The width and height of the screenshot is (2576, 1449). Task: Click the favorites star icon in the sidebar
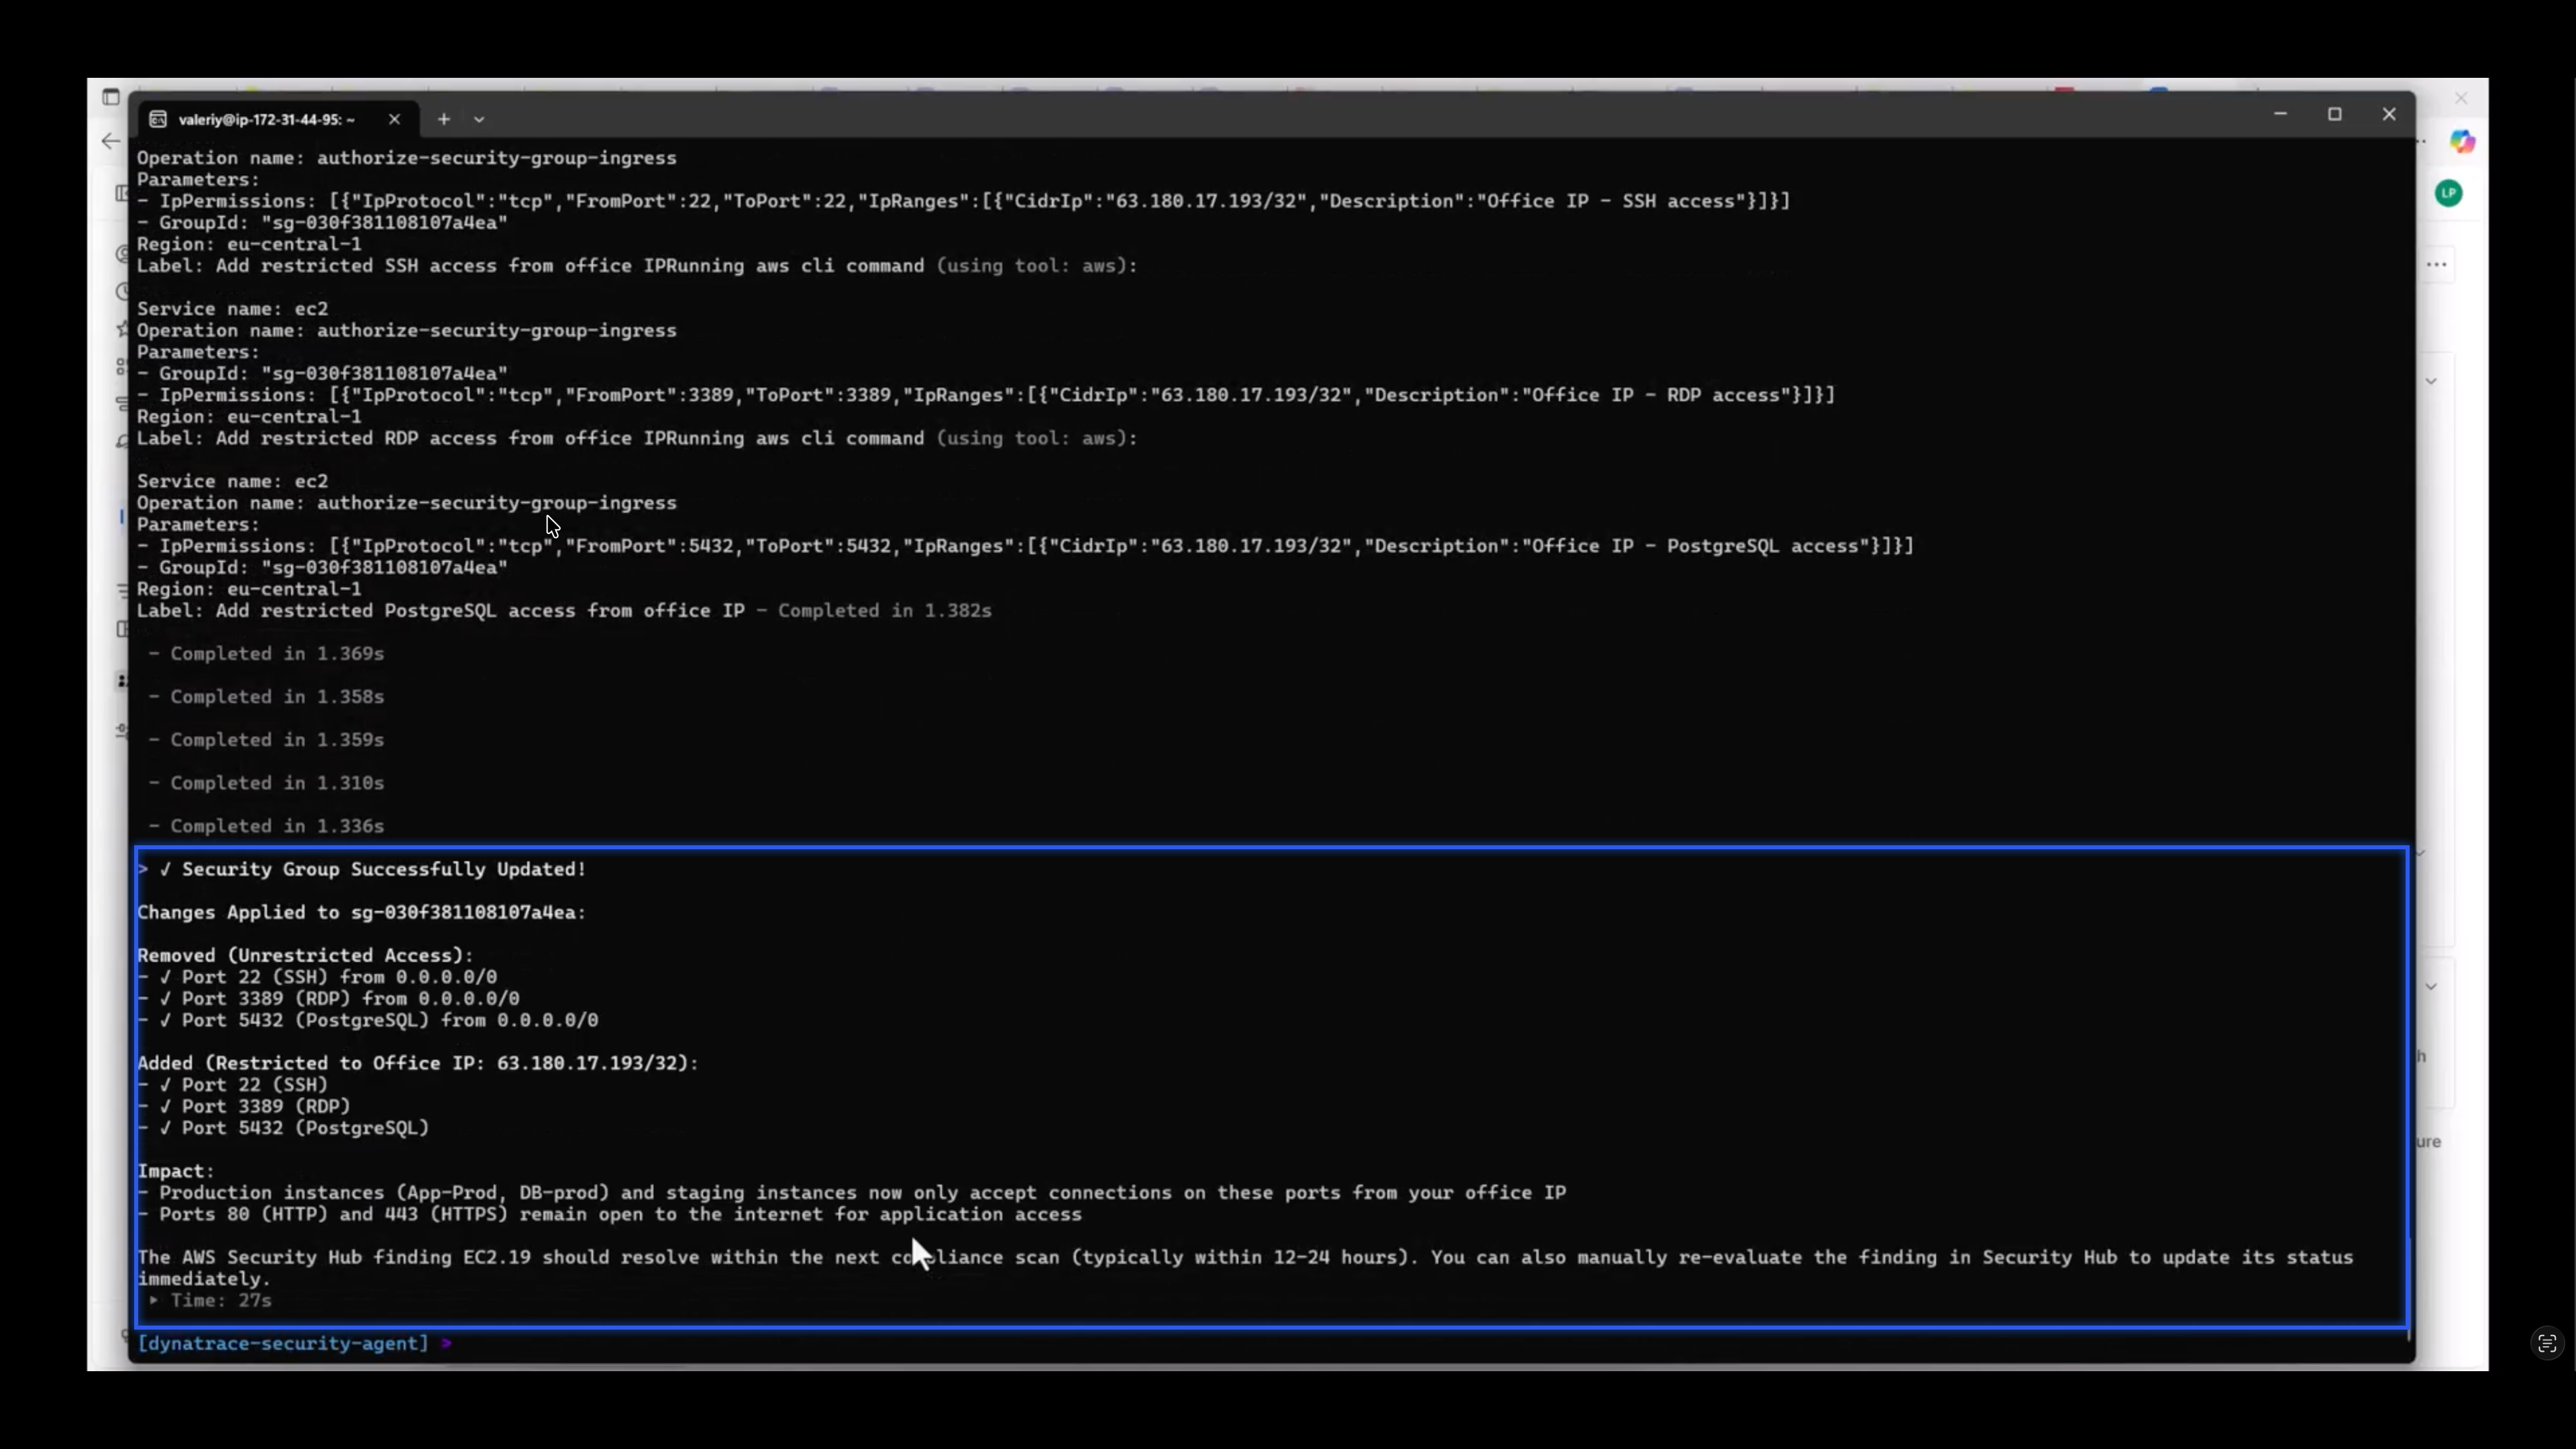[121, 328]
